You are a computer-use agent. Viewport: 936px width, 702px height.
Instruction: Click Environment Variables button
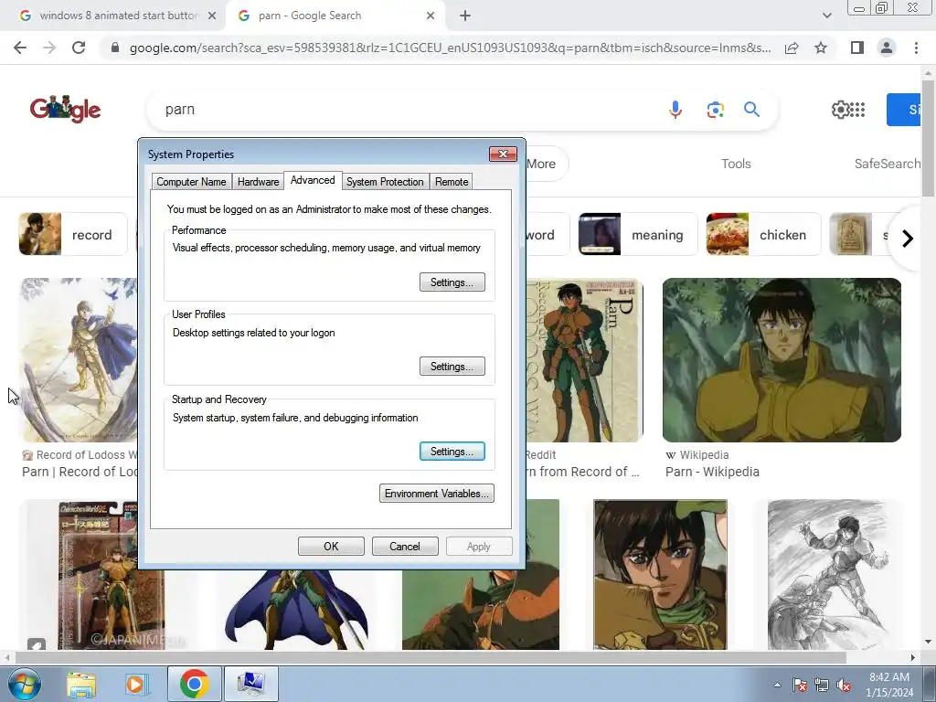pyautogui.click(x=436, y=493)
